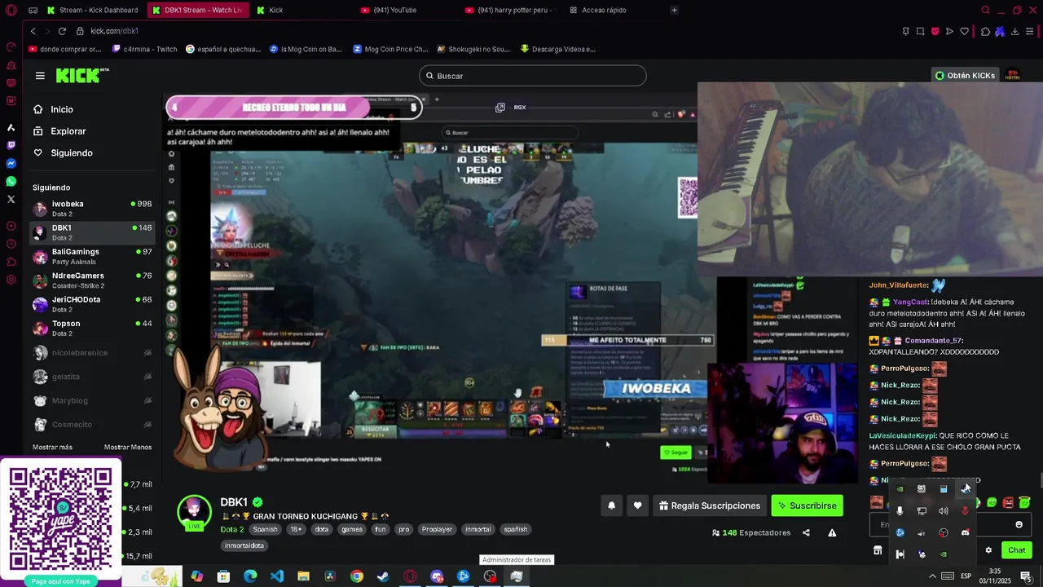Image resolution: width=1043 pixels, height=587 pixels.
Task: Click Discord icon in system tray popup
Action: coord(965,532)
